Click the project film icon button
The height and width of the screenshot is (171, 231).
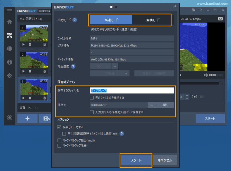coord(45,118)
